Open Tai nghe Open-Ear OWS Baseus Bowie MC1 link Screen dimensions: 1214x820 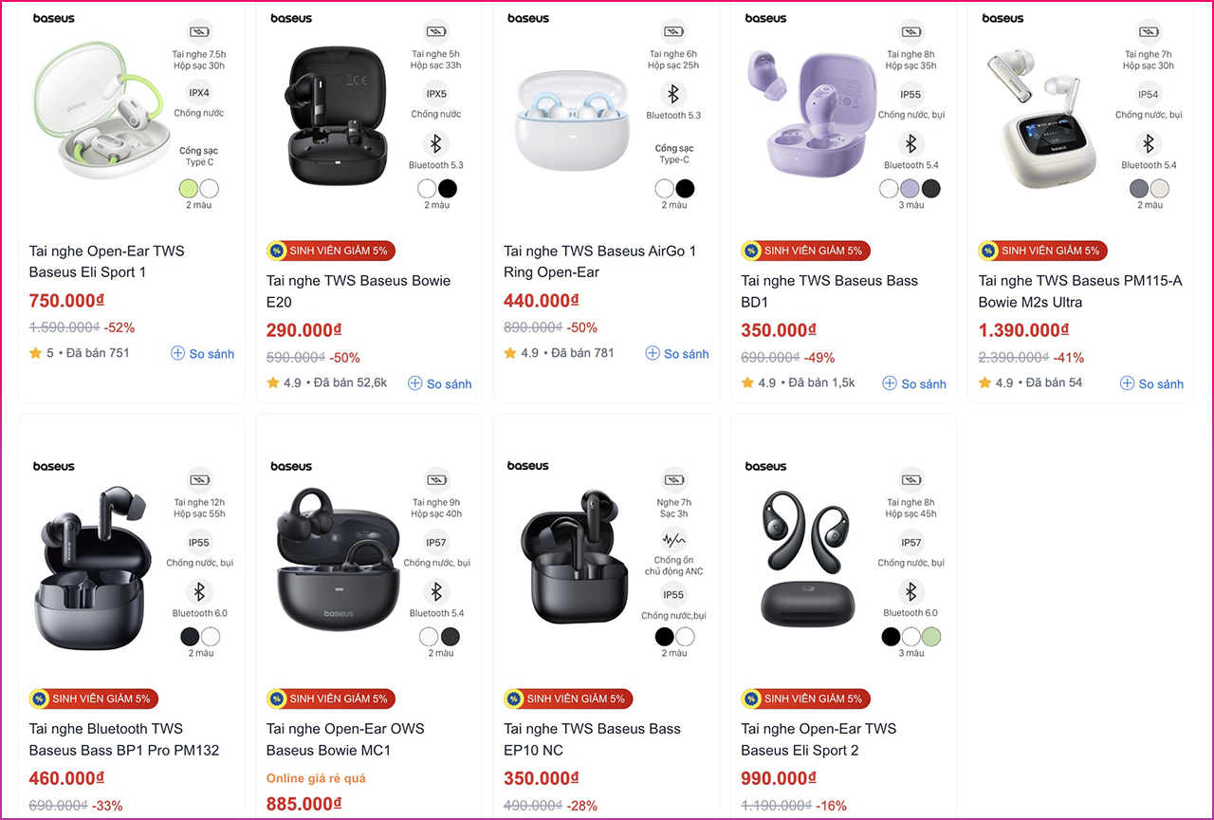(x=345, y=739)
